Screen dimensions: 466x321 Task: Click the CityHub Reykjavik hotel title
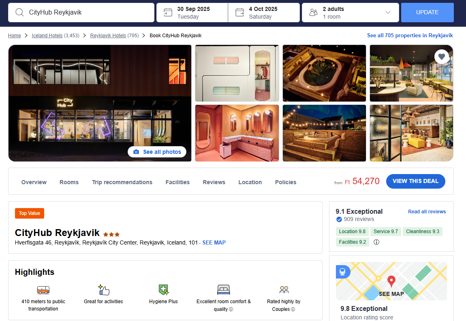(57, 233)
